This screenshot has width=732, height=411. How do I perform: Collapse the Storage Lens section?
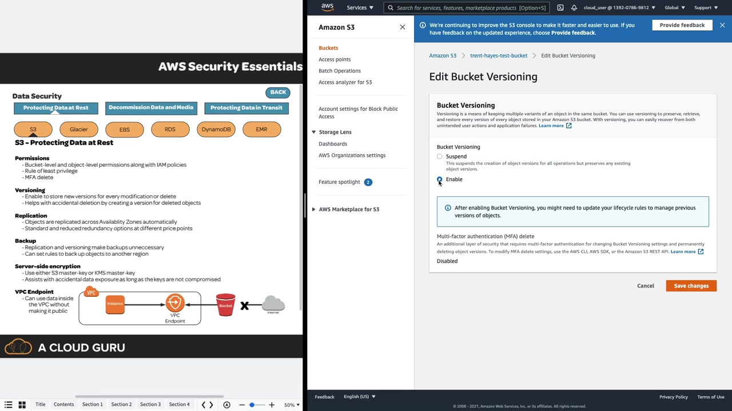pos(313,132)
